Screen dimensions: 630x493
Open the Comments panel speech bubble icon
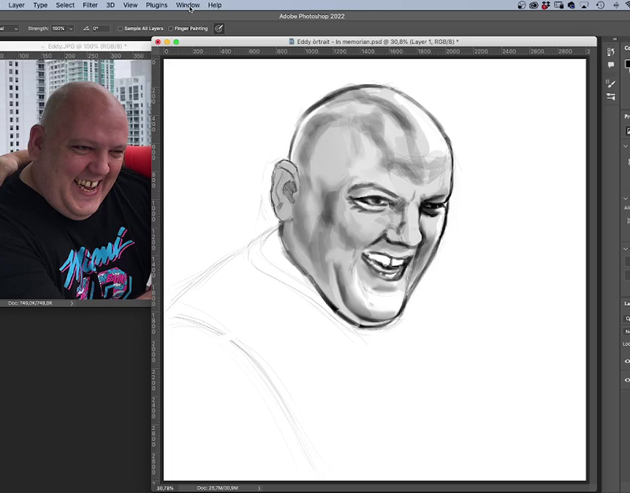611,64
